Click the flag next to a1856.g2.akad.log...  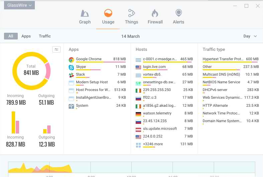point(138,106)
